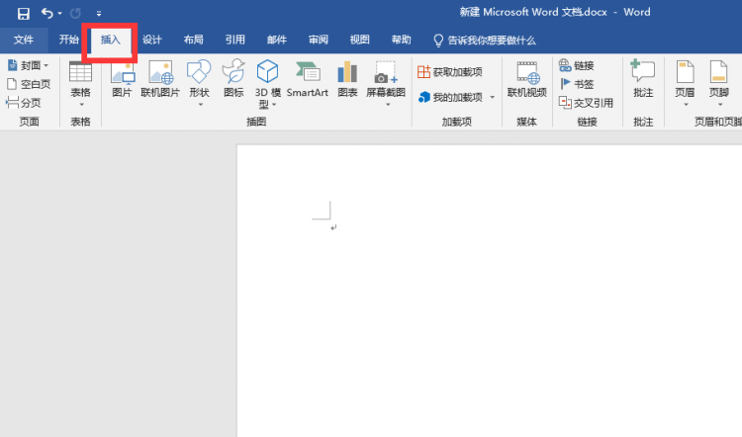Click the Redo icon
Image resolution: width=742 pixels, height=437 pixels.
pyautogui.click(x=75, y=13)
